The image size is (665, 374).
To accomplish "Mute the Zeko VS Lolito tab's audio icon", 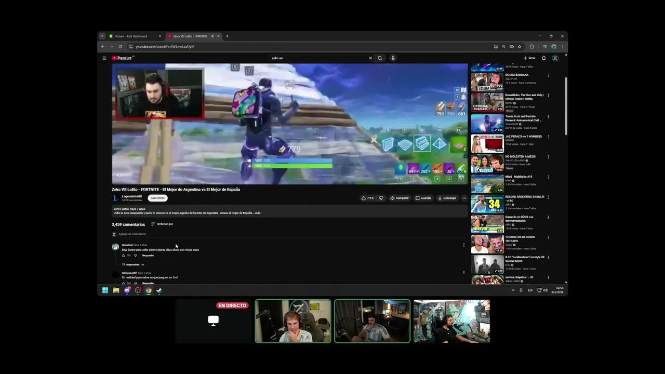I will [212, 36].
